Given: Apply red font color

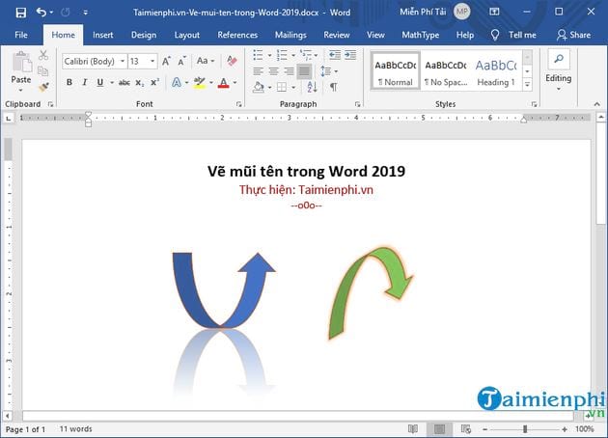Looking at the screenshot, I should click(x=223, y=83).
